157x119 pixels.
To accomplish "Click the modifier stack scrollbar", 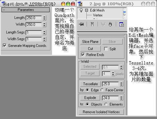I will (x=124, y=13).
